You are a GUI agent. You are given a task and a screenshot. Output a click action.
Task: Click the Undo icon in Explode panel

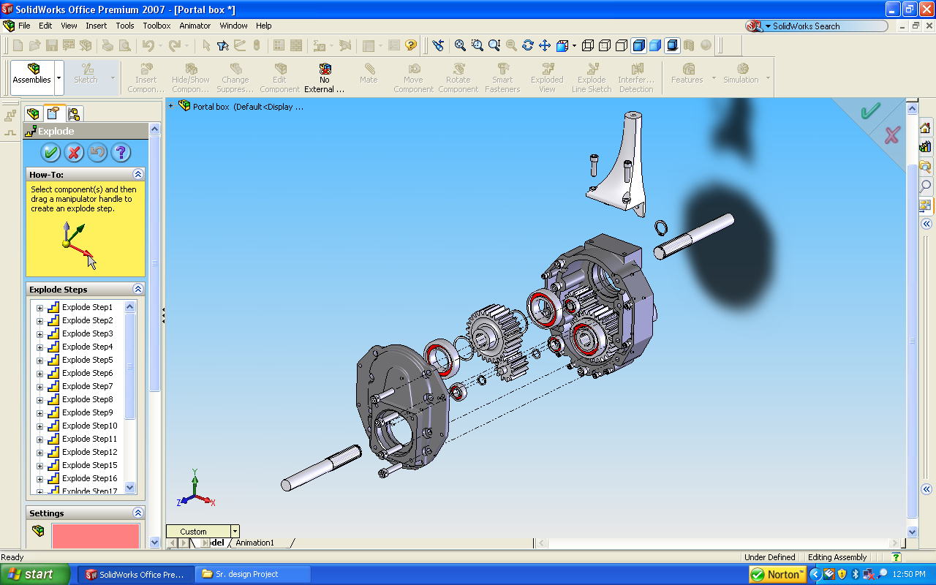pos(97,152)
